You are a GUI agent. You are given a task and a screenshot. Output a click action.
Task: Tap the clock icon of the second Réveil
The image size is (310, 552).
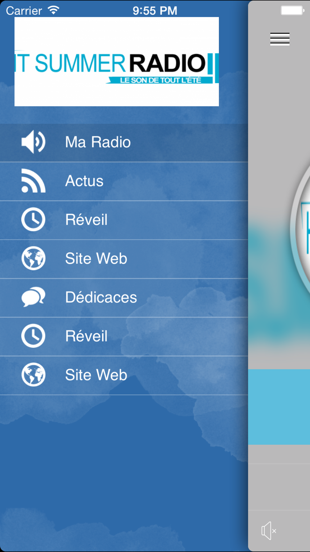(33, 336)
